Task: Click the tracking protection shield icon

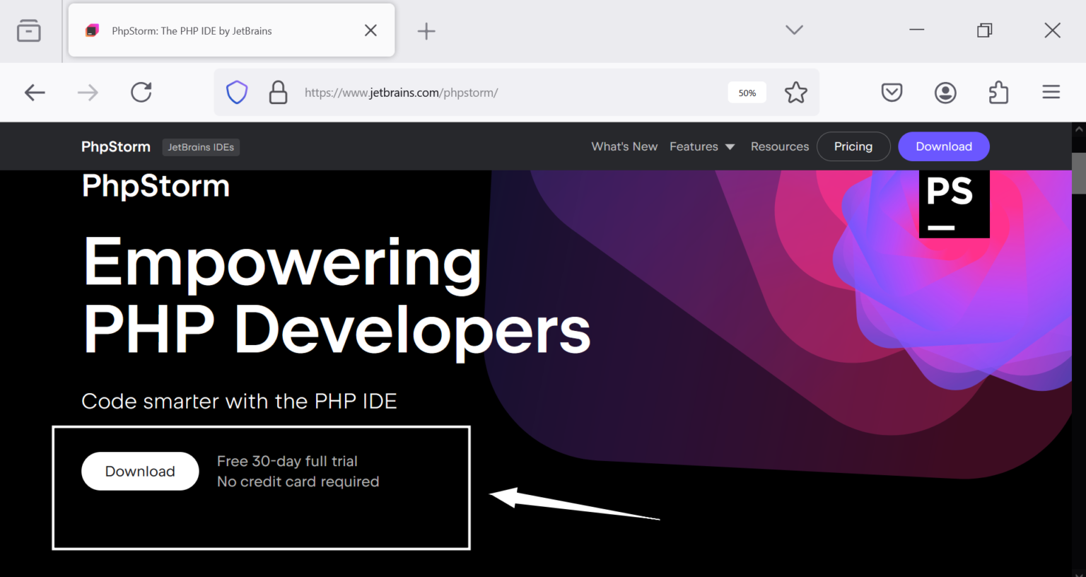Action: point(236,92)
